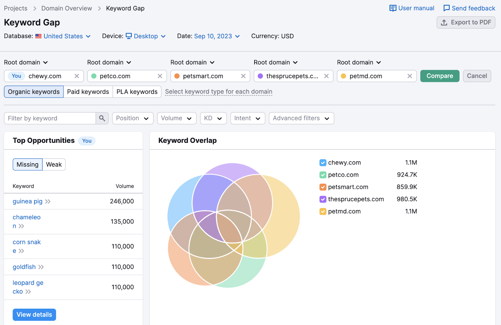Click the Cancel button
The width and height of the screenshot is (501, 325).
click(x=477, y=76)
